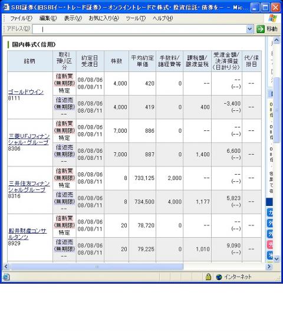Open the ツール(T) menu
283x331 pixels.
(136, 18)
